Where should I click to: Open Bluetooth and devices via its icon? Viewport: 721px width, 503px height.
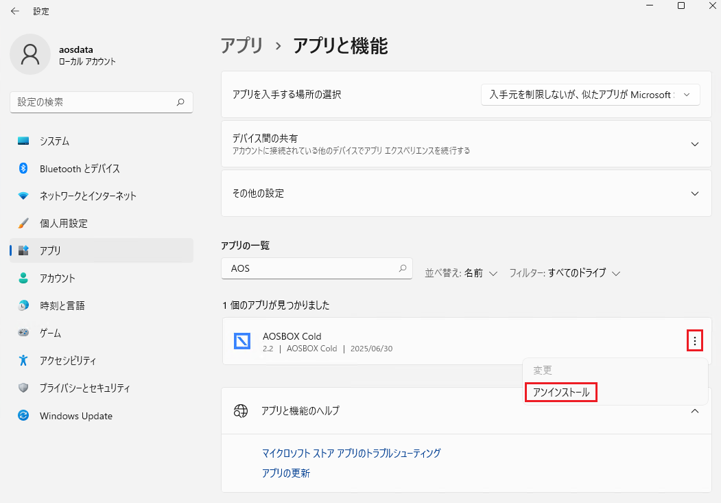[x=23, y=168]
